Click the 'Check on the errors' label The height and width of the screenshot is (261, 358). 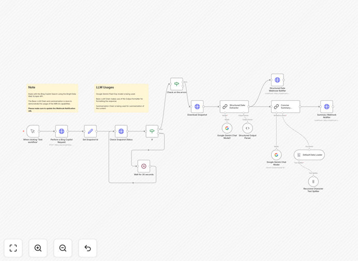[177, 93]
